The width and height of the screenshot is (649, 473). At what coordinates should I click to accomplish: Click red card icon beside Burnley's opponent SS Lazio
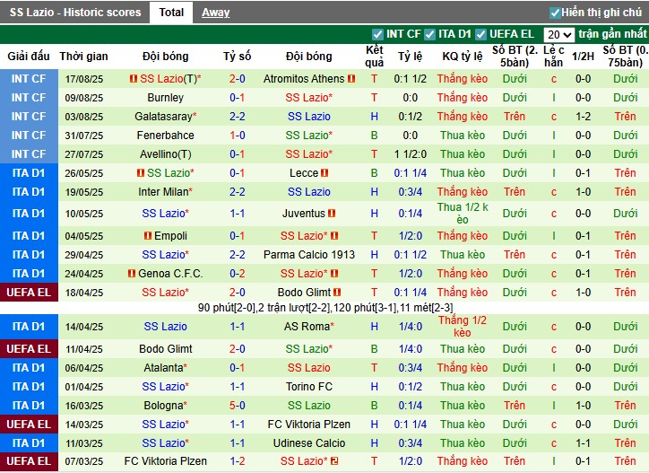click(x=338, y=98)
